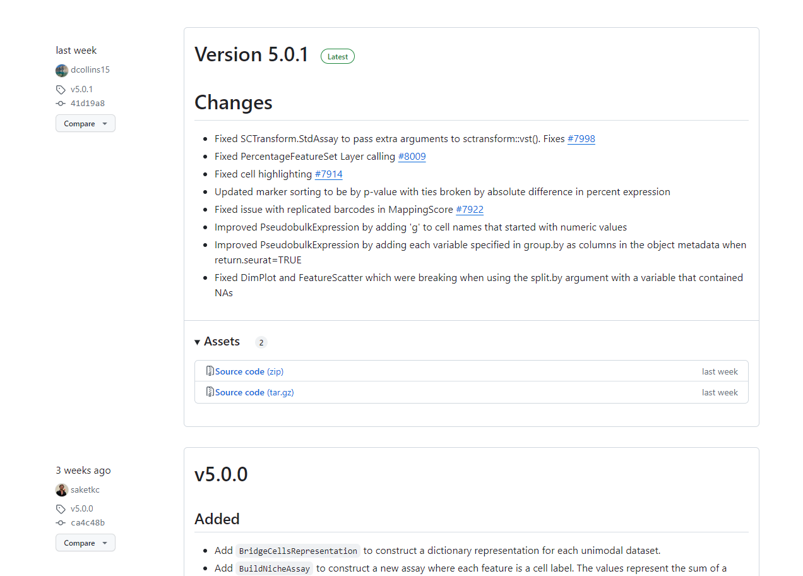The image size is (803, 576).
Task: Click the commit icon next to 41d19a8
Action: pyautogui.click(x=61, y=103)
